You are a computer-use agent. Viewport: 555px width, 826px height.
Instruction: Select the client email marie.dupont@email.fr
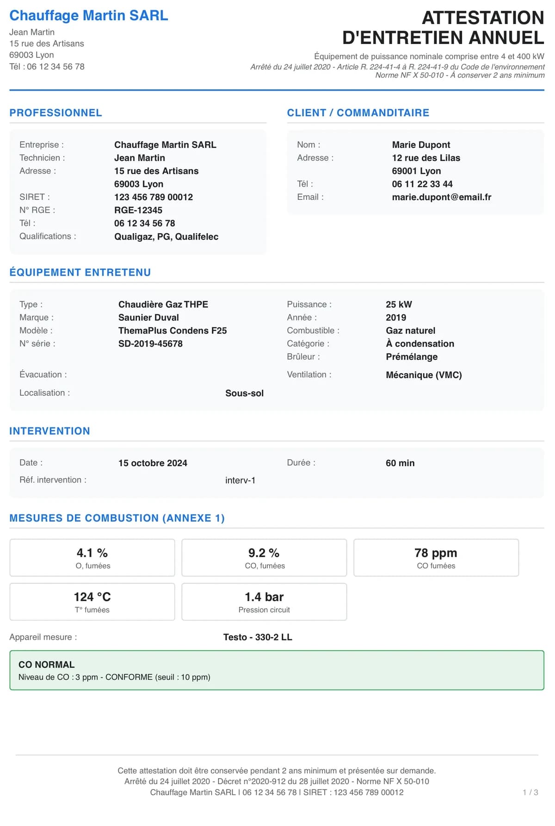click(442, 197)
